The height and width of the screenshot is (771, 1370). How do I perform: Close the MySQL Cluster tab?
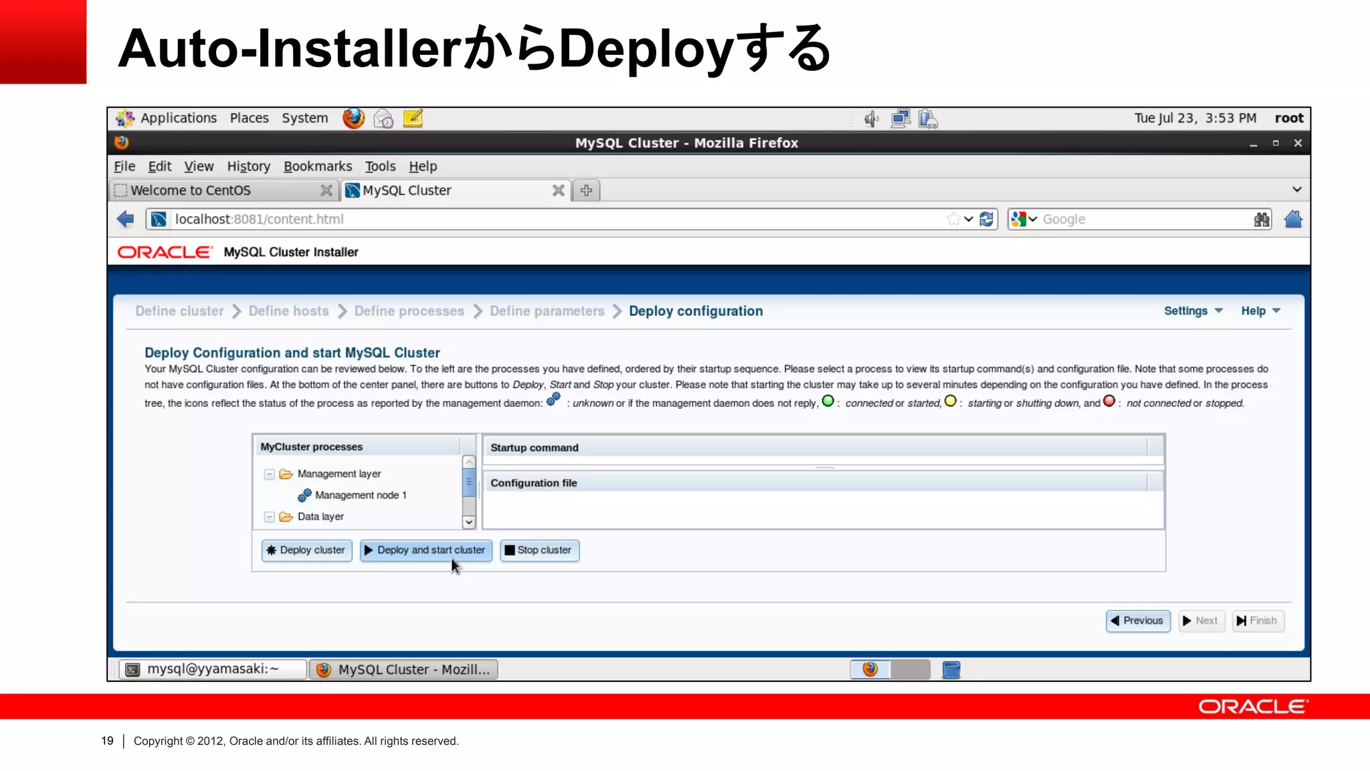click(x=559, y=191)
